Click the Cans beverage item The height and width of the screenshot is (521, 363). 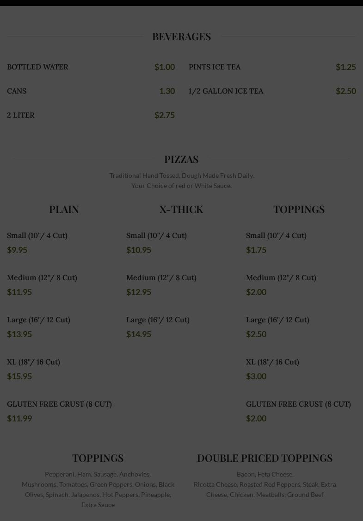click(x=17, y=91)
